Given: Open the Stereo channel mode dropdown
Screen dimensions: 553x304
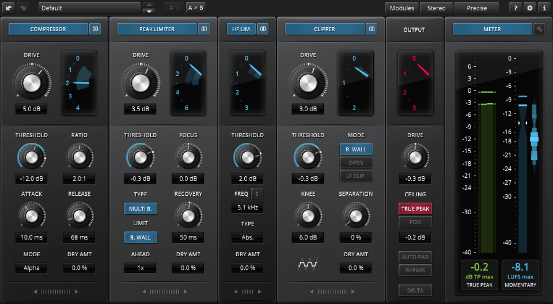Looking at the screenshot, I should (436, 8).
